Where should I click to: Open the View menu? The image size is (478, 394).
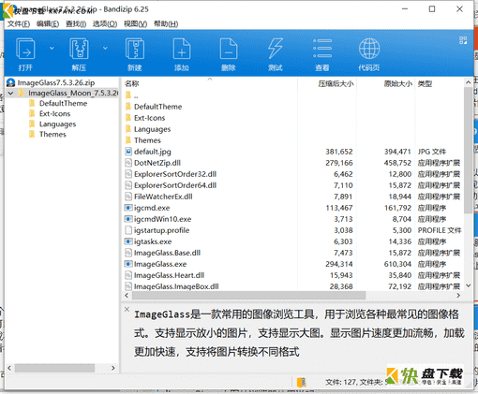pyautogui.click(x=135, y=24)
